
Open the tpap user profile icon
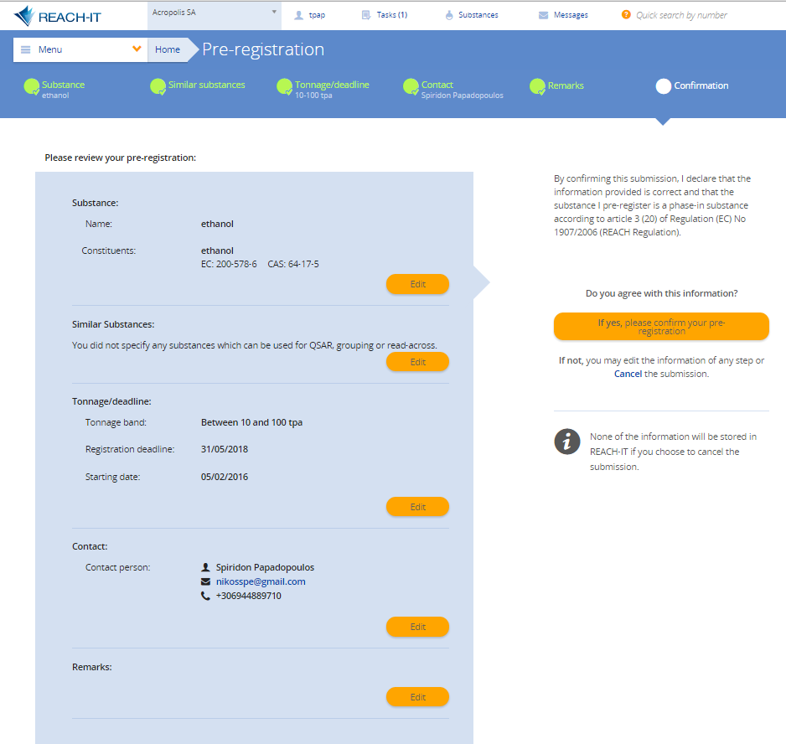point(299,15)
